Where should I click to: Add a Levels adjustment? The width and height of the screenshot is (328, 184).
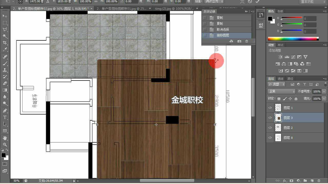(x=287, y=57)
